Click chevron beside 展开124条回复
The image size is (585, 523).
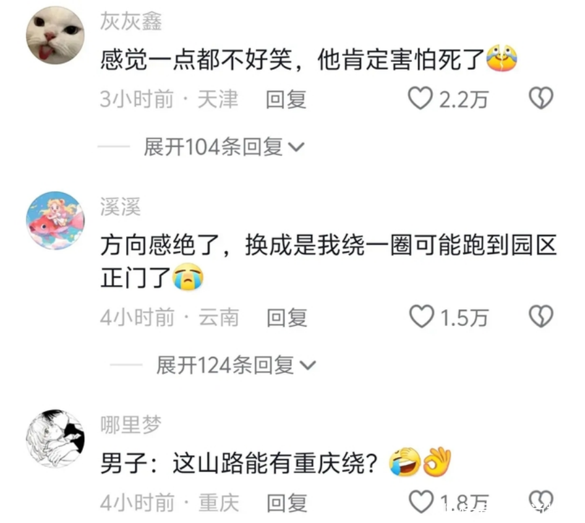308,366
